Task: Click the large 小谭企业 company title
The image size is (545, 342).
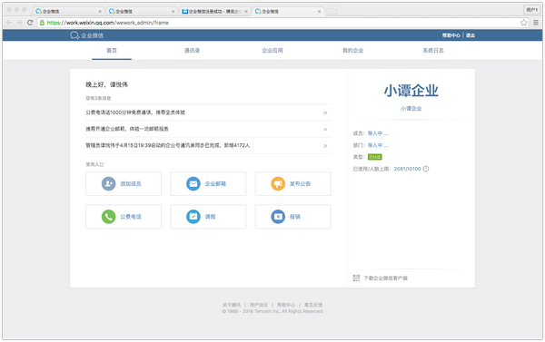Action: tap(411, 91)
